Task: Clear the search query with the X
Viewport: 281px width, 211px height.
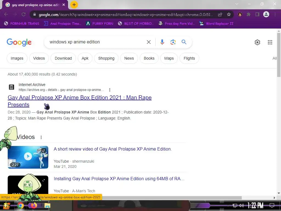Action: coord(148,42)
